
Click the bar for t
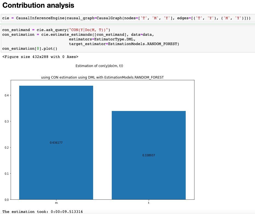pyautogui.click(x=149, y=155)
